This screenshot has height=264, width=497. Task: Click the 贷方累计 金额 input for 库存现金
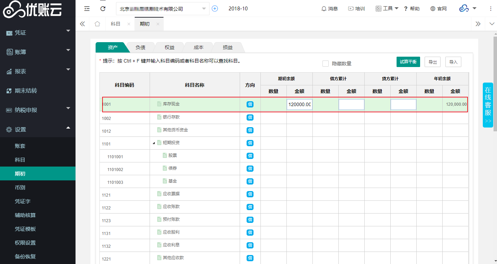[403, 105]
